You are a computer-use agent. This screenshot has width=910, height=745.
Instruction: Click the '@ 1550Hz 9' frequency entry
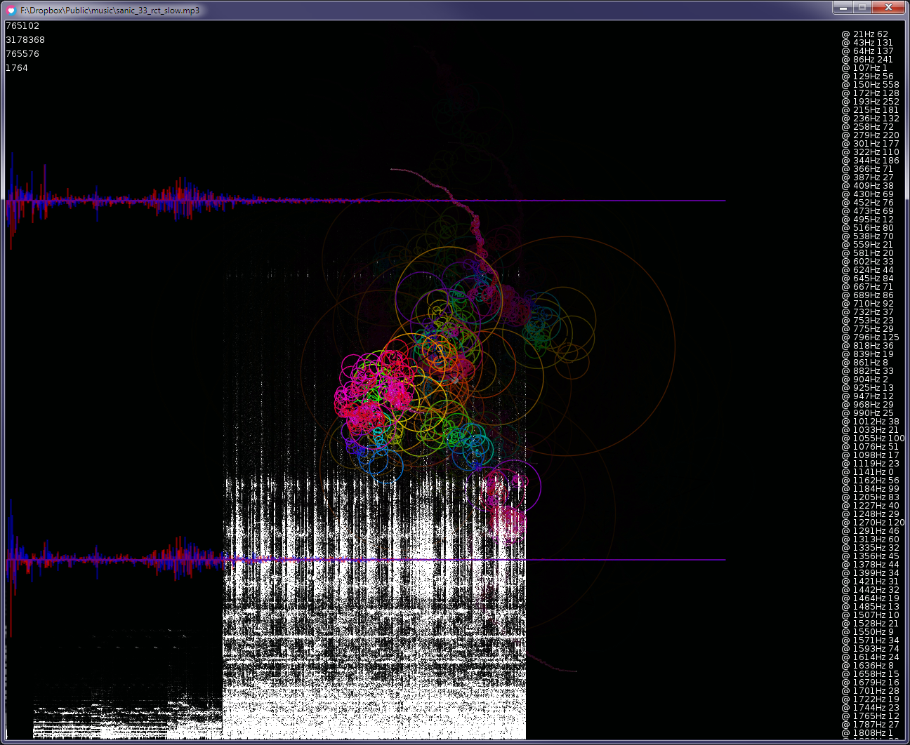pos(868,632)
